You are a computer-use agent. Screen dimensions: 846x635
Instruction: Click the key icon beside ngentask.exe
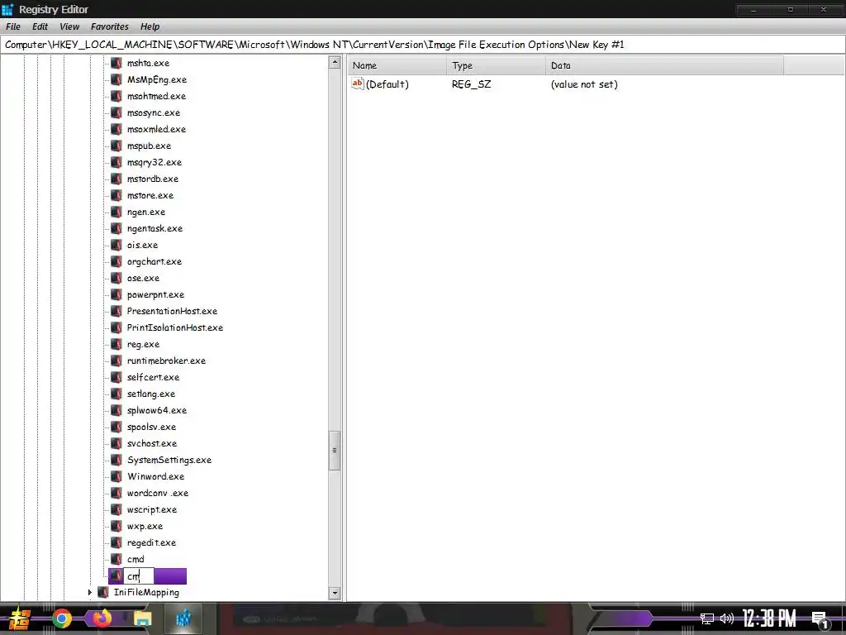tap(116, 228)
